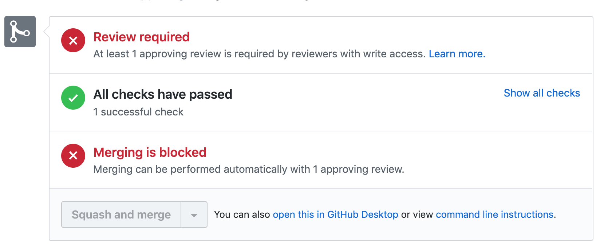This screenshot has height=249, width=600.
Task: Click the checkmark inside the green circle
Action: click(73, 98)
